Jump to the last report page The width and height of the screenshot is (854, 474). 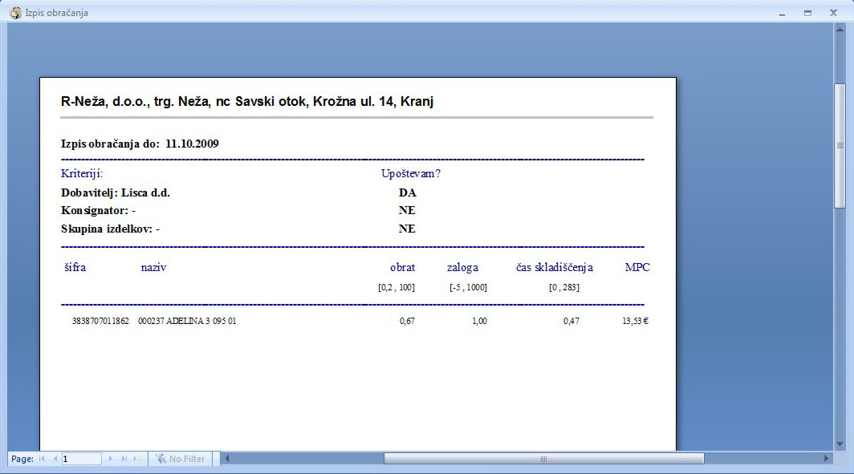(x=124, y=459)
